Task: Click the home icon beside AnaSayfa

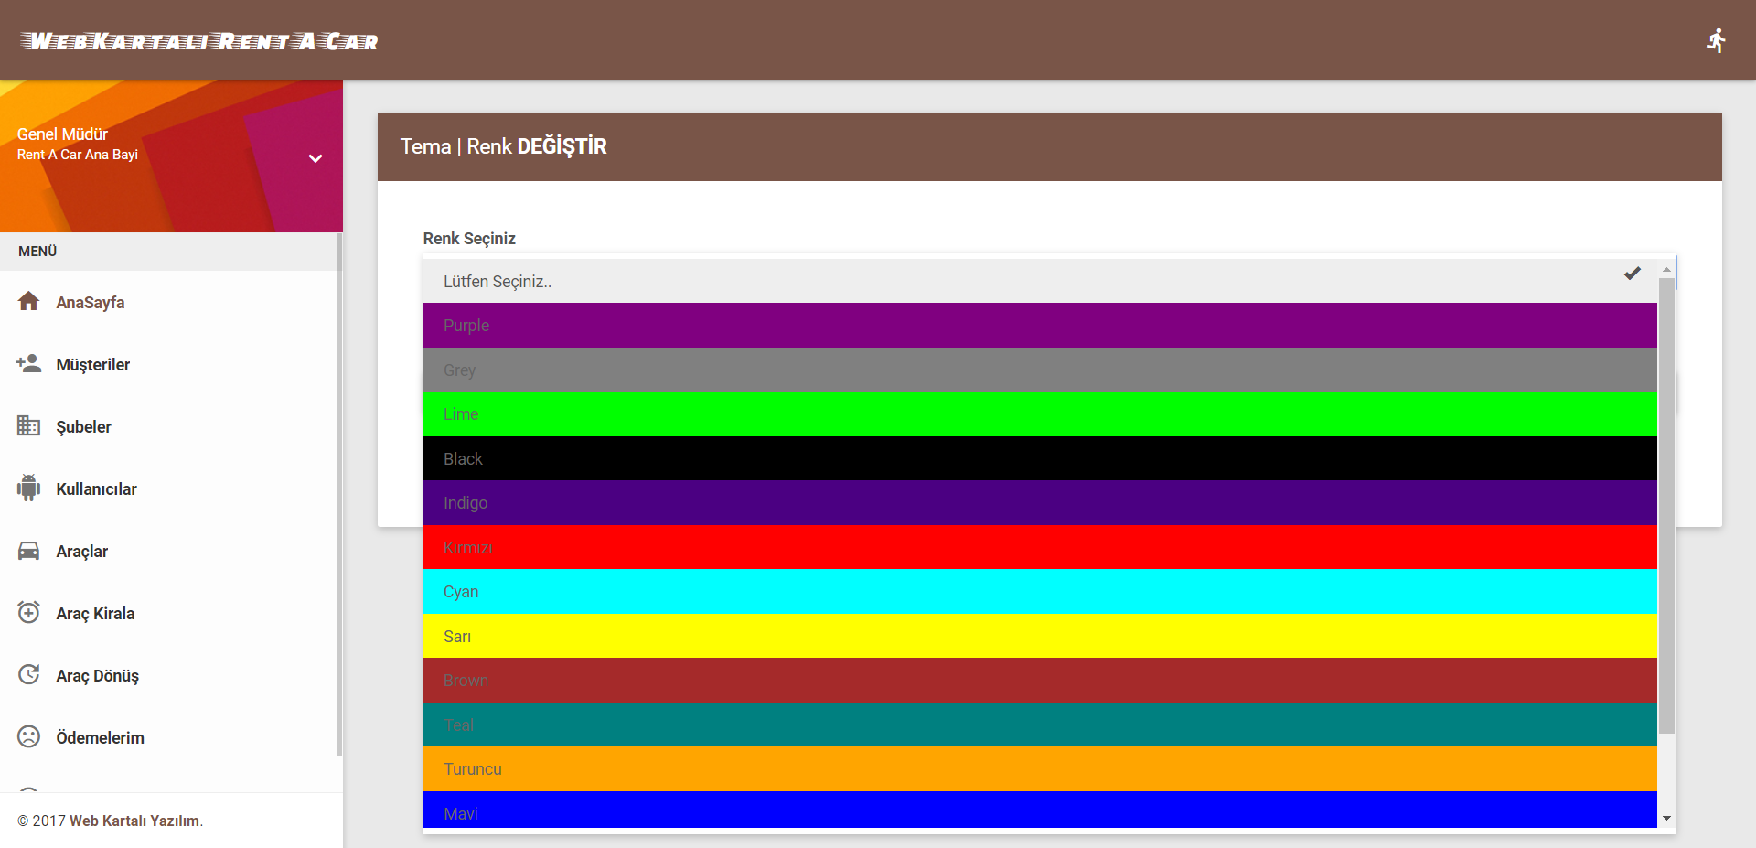Action: tap(28, 301)
